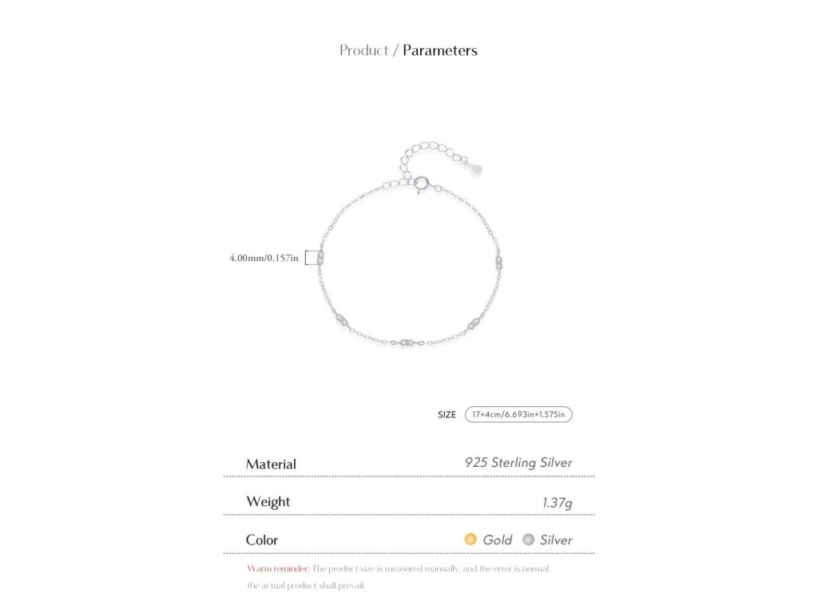Click the Warm reminder red text

pyautogui.click(x=278, y=568)
